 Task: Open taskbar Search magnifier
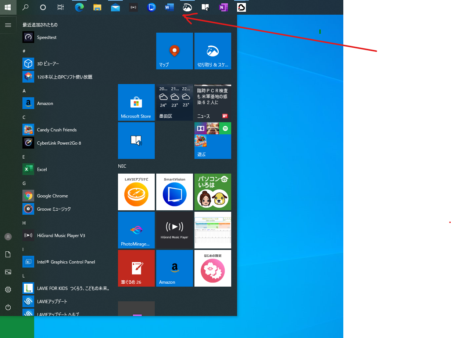pyautogui.click(x=25, y=7)
